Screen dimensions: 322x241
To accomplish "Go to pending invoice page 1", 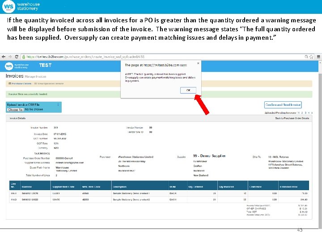I will tap(299, 113).
